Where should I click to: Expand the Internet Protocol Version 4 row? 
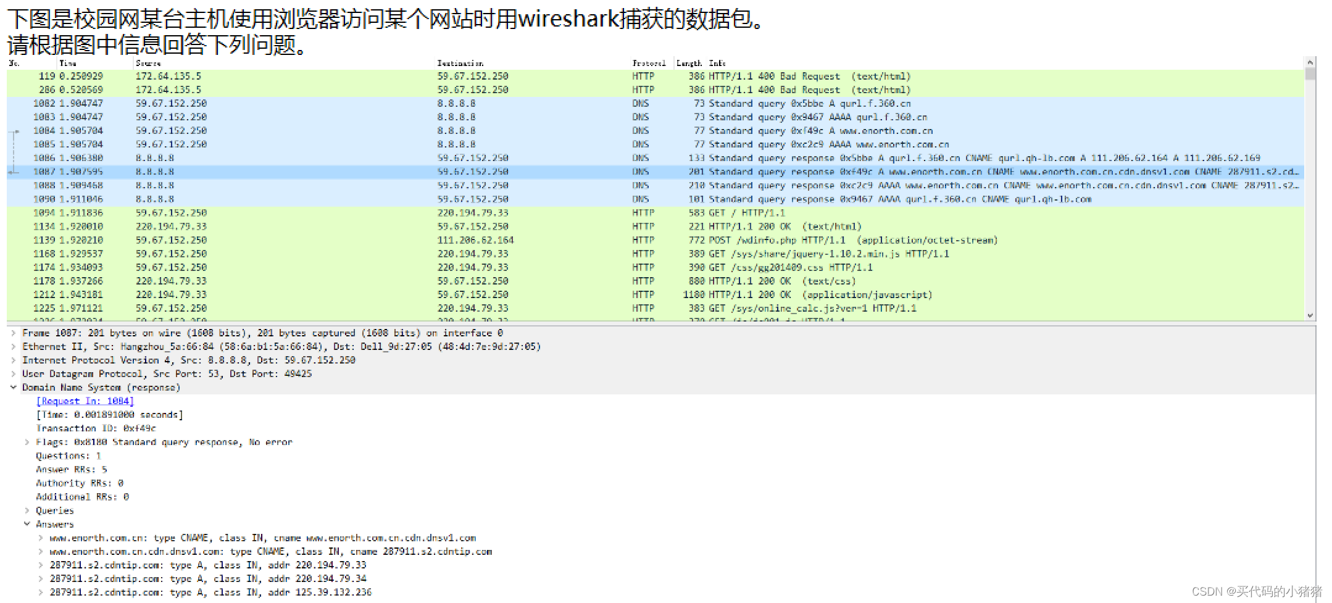(13, 360)
